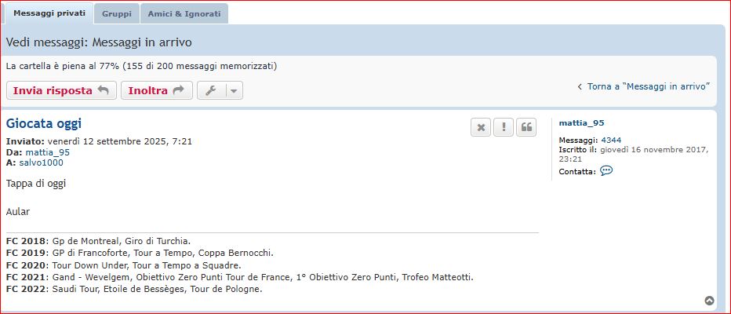Jump to top via up-arrow icon
Screen dimensions: 731x314
pos(709,301)
